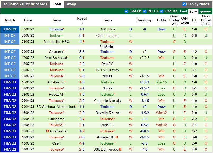Click red card icon beside AJ Auxerre
213x153 pixels.
(x=47, y=131)
